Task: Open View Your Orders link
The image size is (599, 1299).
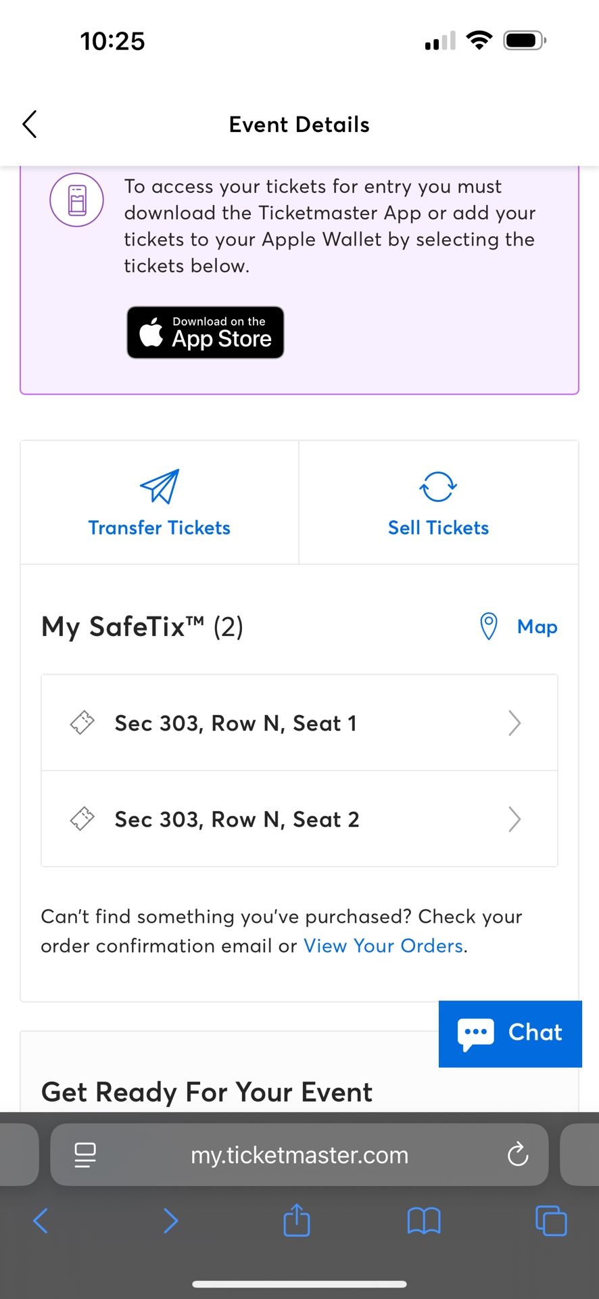Action: [383, 945]
